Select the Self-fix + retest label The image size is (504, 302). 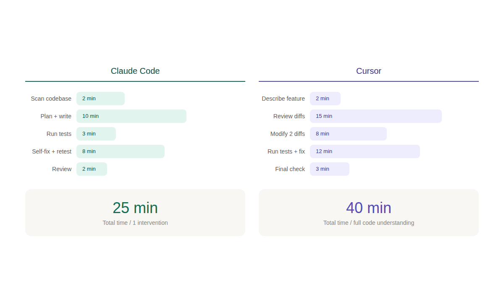point(52,151)
